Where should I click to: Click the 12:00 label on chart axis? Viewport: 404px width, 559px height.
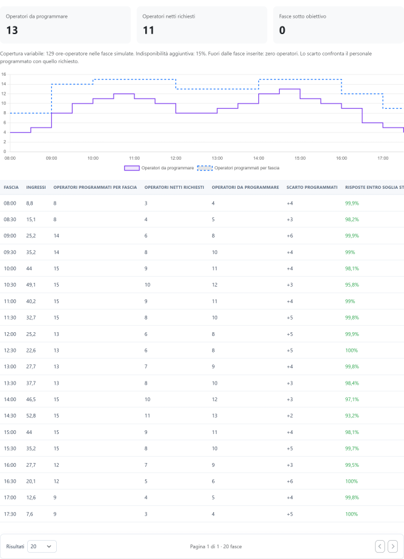175,159
